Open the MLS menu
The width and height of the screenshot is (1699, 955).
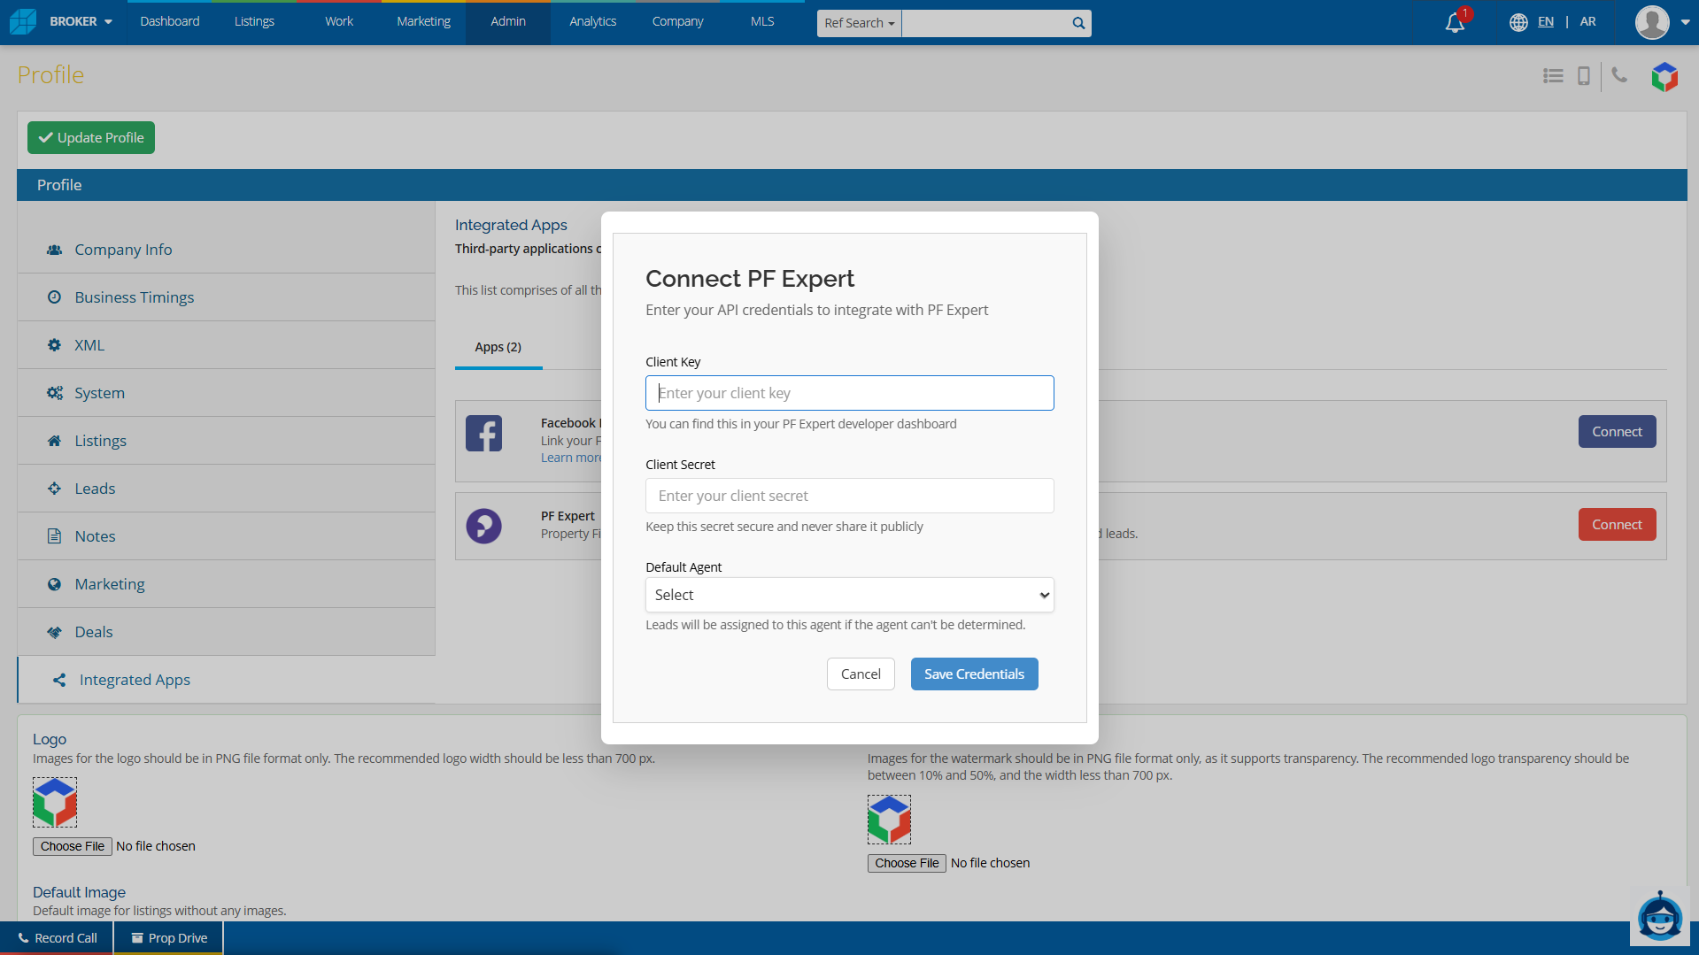click(x=762, y=21)
